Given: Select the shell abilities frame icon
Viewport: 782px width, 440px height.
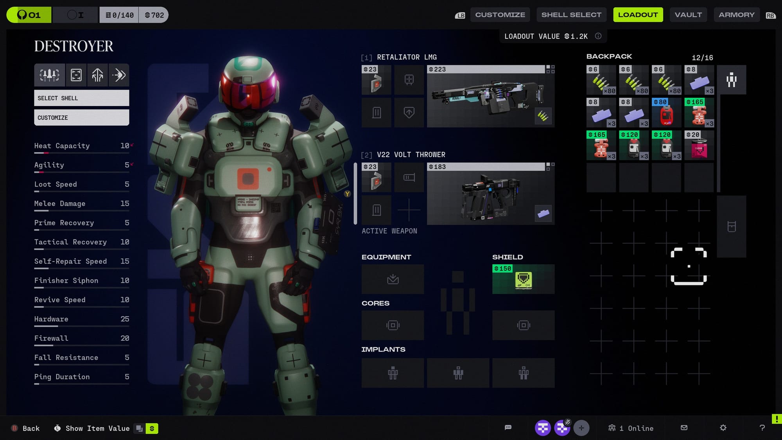Looking at the screenshot, I should coord(76,75).
